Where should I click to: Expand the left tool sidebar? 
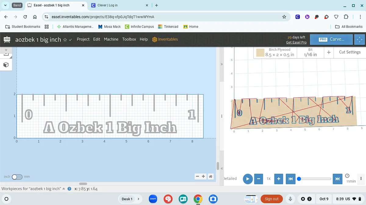[6, 50]
